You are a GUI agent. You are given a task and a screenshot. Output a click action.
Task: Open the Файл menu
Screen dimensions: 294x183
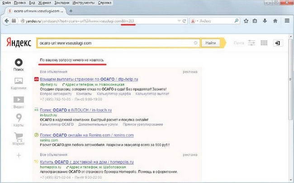click(6, 3)
